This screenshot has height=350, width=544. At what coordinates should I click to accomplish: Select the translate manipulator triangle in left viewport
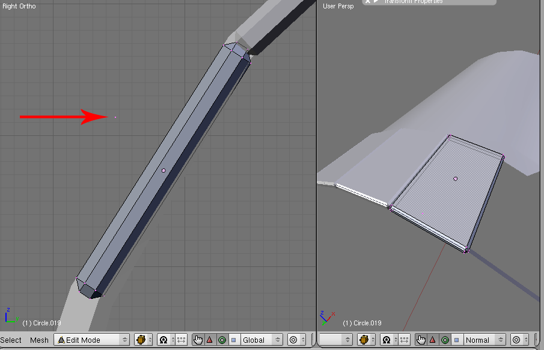210,340
